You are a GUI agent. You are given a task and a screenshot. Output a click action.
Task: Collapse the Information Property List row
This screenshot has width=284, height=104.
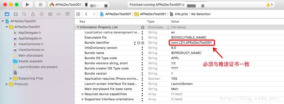coord(78,27)
